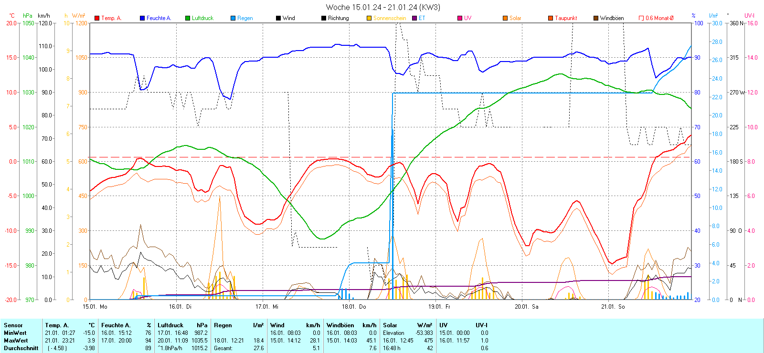
Task: Select the black Wind legend marker
Action: pos(278,18)
